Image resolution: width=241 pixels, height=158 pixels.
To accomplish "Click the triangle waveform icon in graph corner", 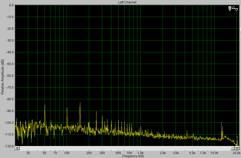I will coord(235,9).
